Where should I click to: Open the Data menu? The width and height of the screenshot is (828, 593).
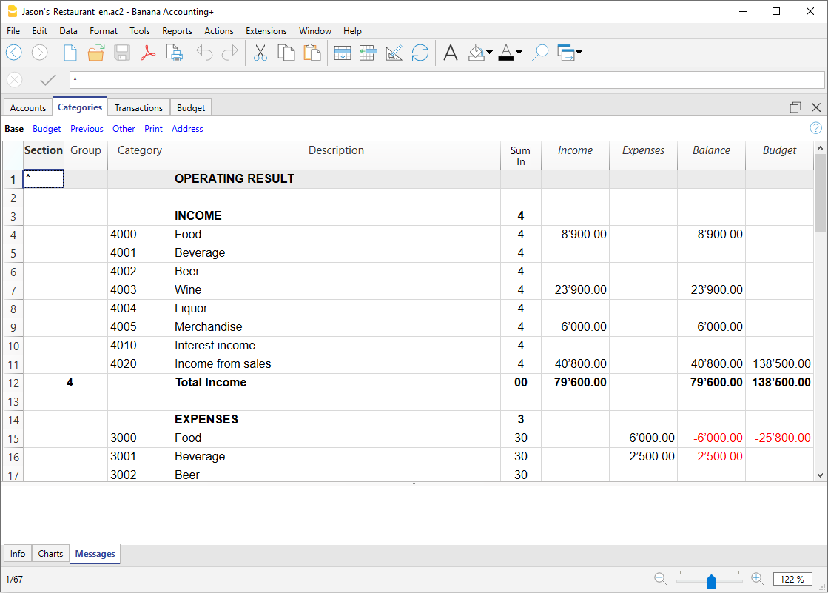(68, 30)
